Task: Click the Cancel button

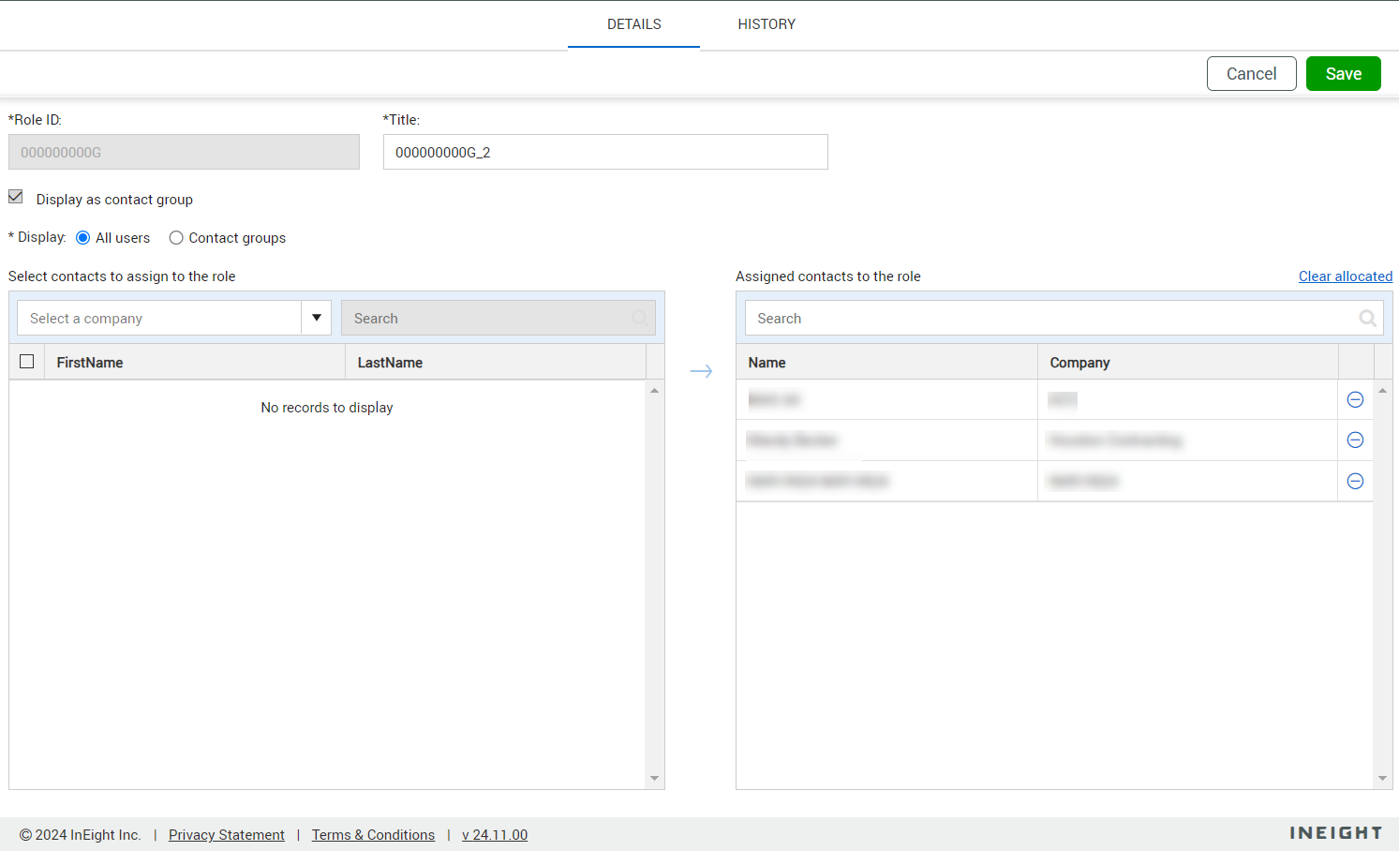Action: tap(1251, 74)
